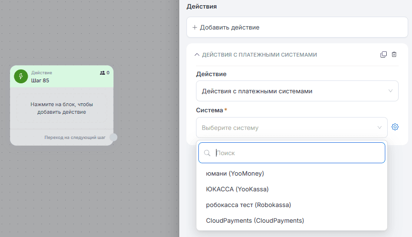Click the Переход на следующий шаг connector dot
The image size is (412, 237).
click(x=113, y=138)
